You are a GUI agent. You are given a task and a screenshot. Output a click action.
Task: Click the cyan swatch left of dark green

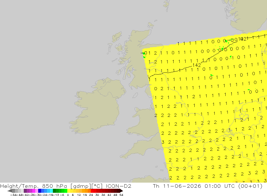(x=51, y=191)
